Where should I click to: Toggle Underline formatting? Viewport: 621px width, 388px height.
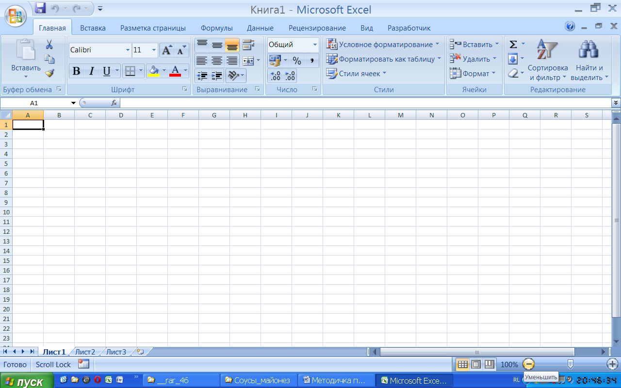pyautogui.click(x=106, y=71)
